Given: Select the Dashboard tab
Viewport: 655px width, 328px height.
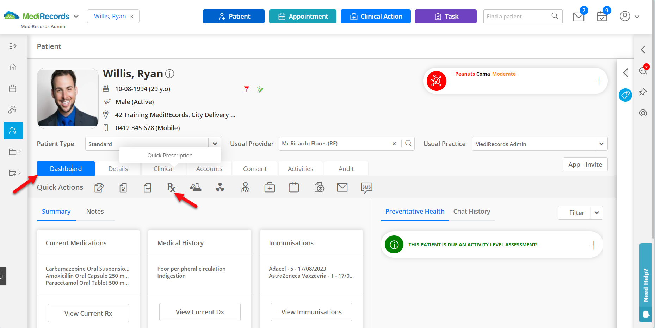Looking at the screenshot, I should point(66,169).
